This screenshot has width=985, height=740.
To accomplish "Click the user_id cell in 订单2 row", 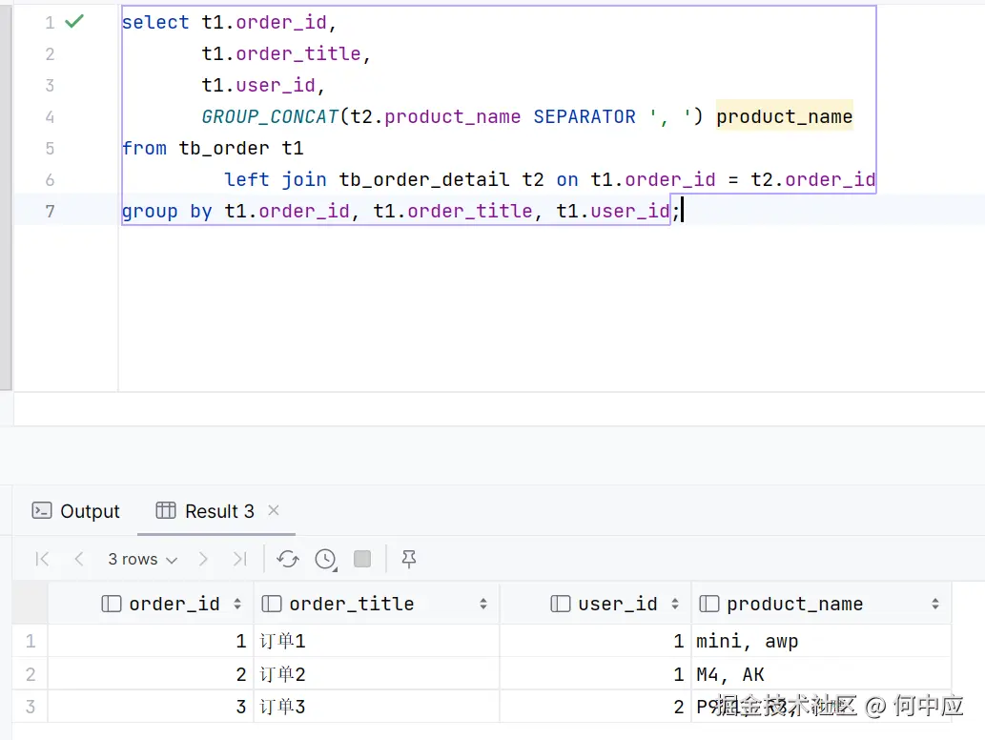I will point(596,674).
